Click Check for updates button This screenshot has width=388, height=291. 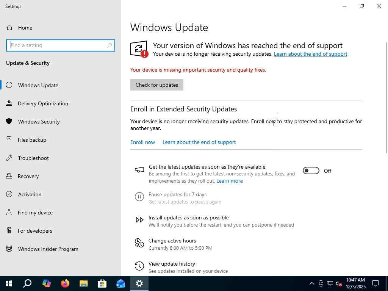coord(157,85)
